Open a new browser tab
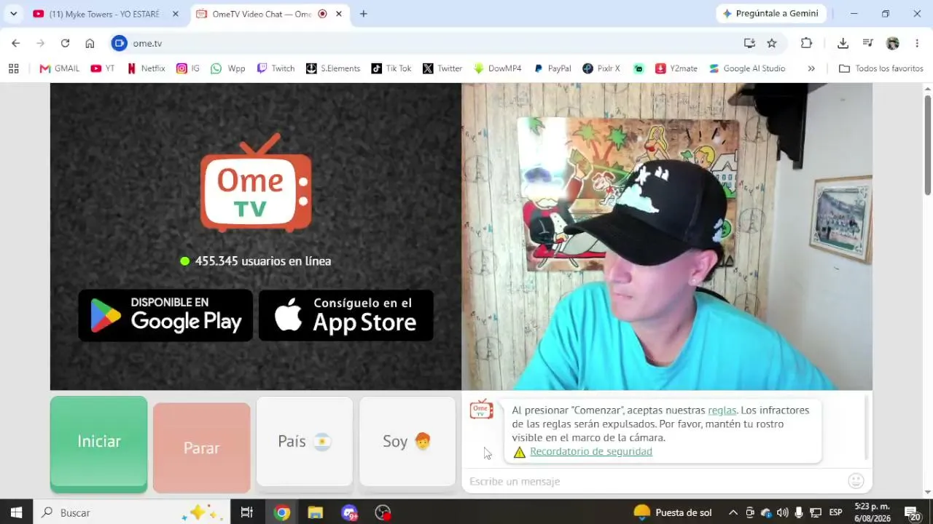The image size is (933, 524). pos(364,14)
